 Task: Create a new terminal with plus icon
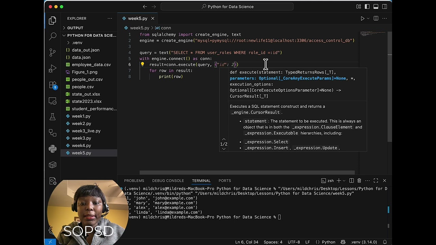point(339,181)
